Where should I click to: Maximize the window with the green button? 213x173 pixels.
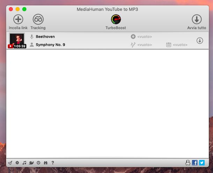24,9
